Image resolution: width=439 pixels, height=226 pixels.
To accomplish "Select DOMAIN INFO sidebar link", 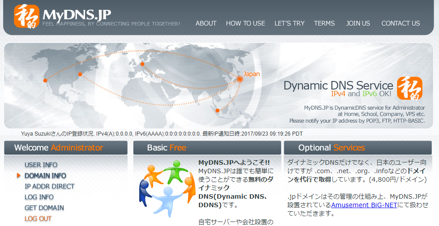I will tap(45, 175).
